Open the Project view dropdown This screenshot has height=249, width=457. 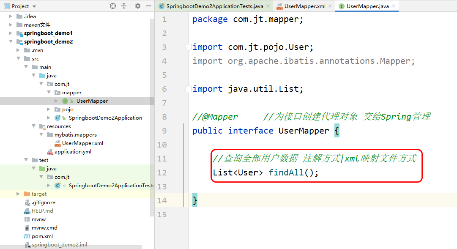(34, 6)
